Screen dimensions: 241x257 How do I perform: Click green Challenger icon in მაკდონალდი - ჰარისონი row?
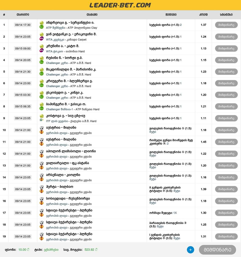coord(42,74)
